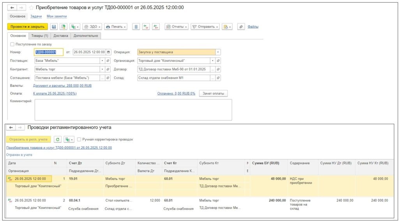Click the Содержание column header
Screen dimensions: 399x222
pyautogui.click(x=303, y=163)
